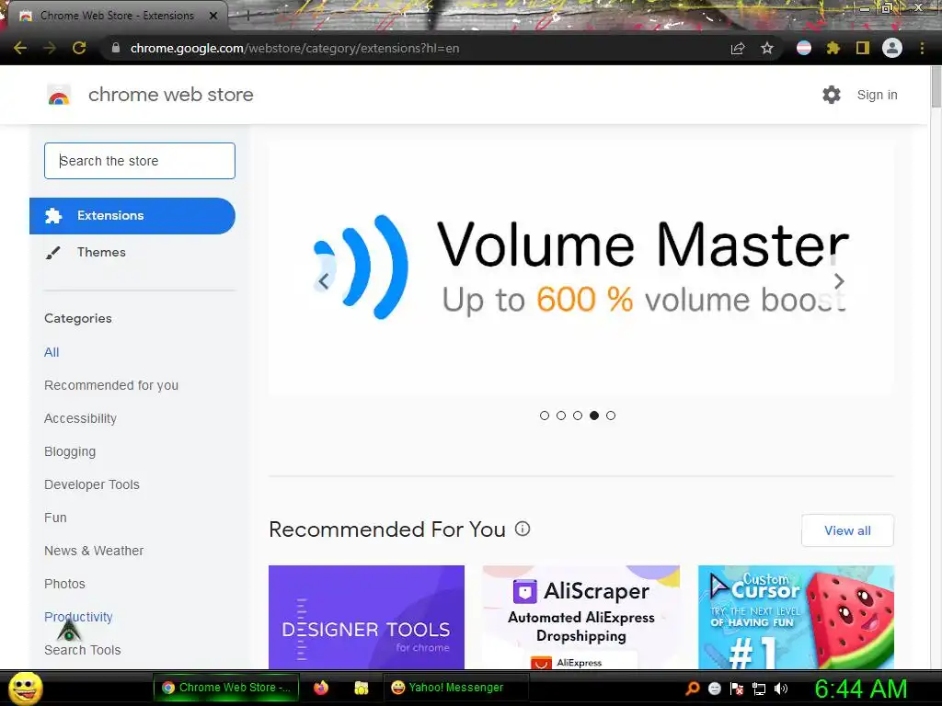Open Recommended for you category
Screen dimensions: 942x706
click(111, 385)
